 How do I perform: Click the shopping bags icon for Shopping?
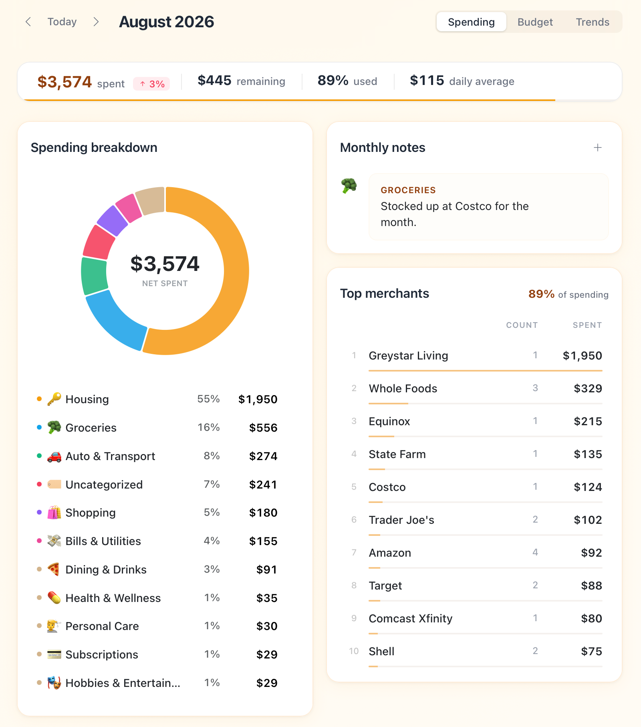[x=54, y=513]
